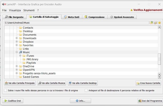Click the go-up-one-folder icon beside the path
The height and width of the screenshot is (106, 163).
pyautogui.click(x=151, y=23)
